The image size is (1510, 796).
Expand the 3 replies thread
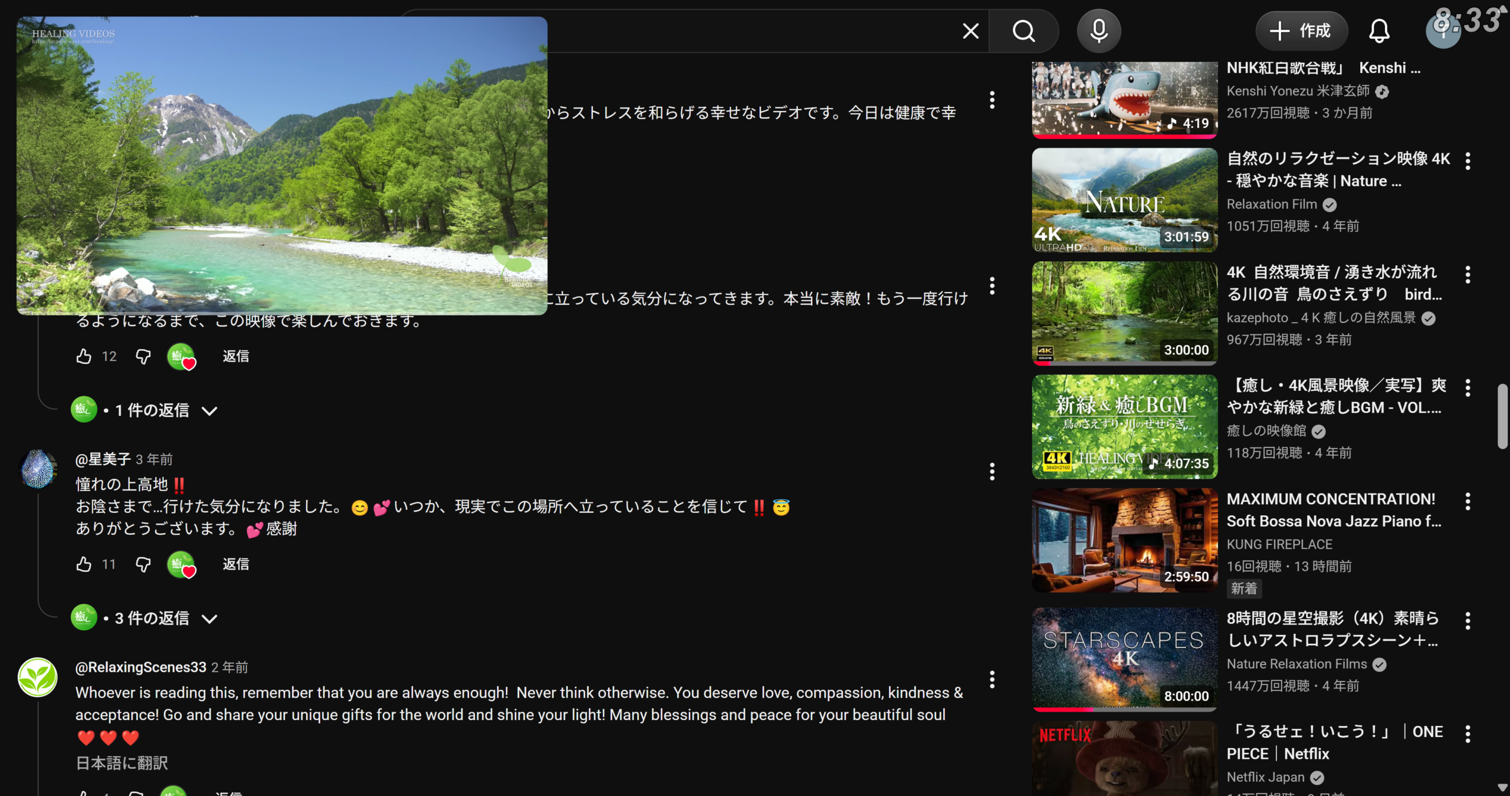click(152, 618)
